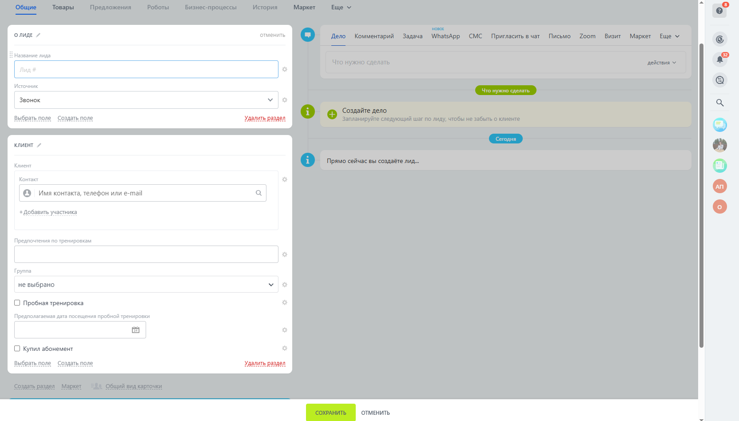The height and width of the screenshot is (421, 739).
Task: Click the green plus Создайте дело icon
Action: (332, 114)
